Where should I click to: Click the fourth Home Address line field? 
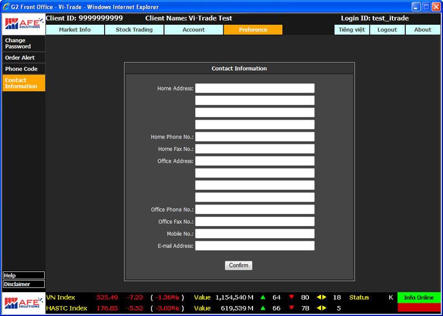[255, 125]
